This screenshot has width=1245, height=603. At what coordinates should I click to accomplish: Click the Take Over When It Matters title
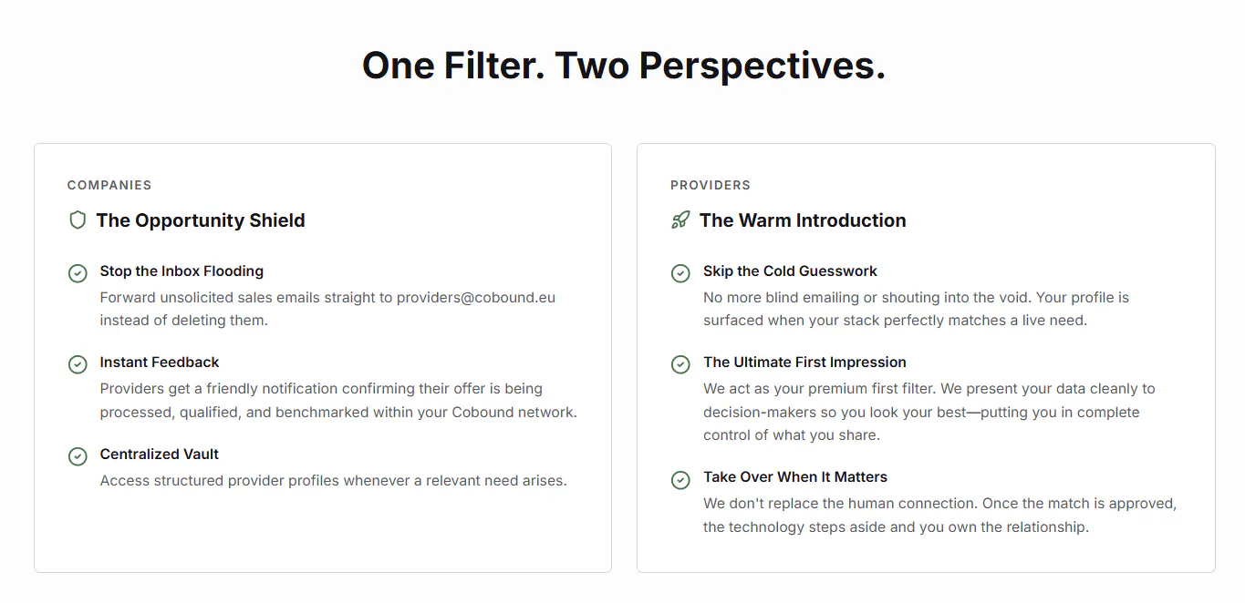(x=795, y=477)
